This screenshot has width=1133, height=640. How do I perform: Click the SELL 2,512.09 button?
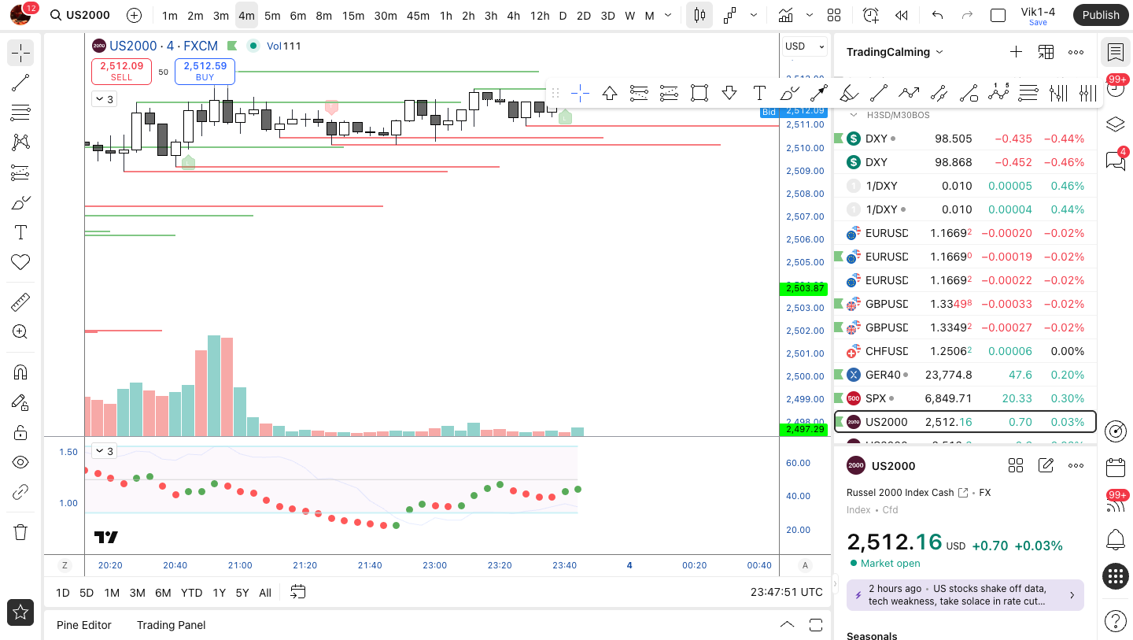(x=122, y=72)
